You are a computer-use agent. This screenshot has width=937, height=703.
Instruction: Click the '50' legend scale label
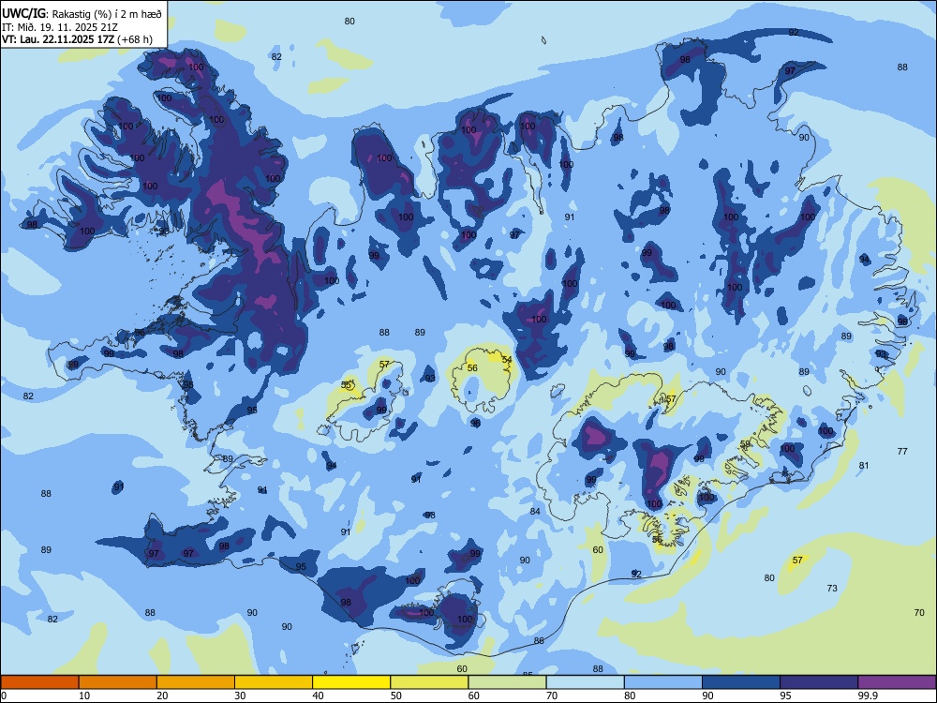[395, 696]
